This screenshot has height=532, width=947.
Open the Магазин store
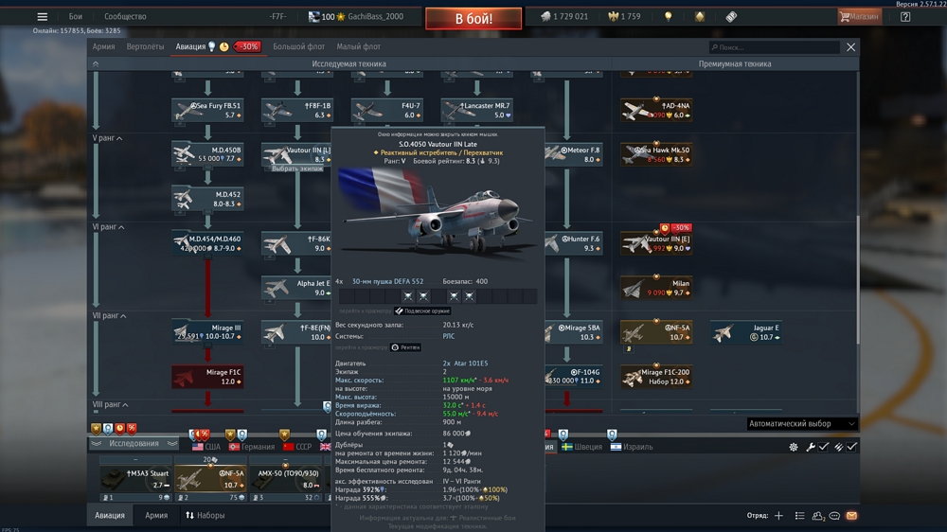pos(860,16)
